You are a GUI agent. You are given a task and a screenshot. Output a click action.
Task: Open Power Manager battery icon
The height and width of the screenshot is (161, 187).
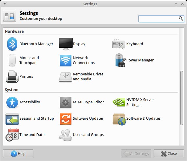coord(120,60)
